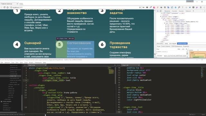The image size is (206, 116).
Task: Click code line 8 section.stages
Action: (x=37, y=85)
